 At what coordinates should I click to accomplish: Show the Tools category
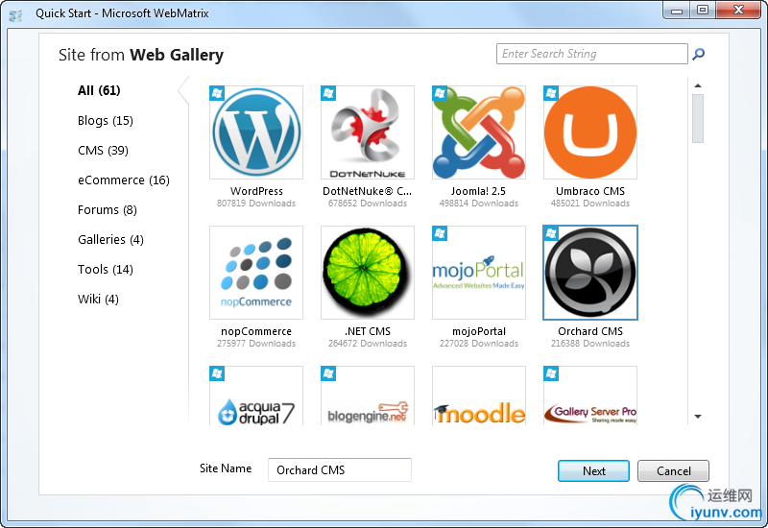click(x=106, y=270)
